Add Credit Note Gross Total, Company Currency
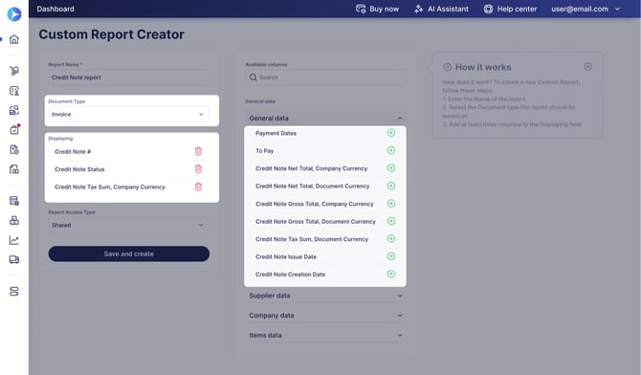 pyautogui.click(x=391, y=203)
